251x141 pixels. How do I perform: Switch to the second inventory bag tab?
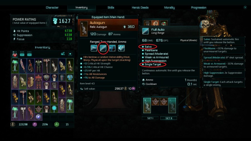(x=22, y=54)
